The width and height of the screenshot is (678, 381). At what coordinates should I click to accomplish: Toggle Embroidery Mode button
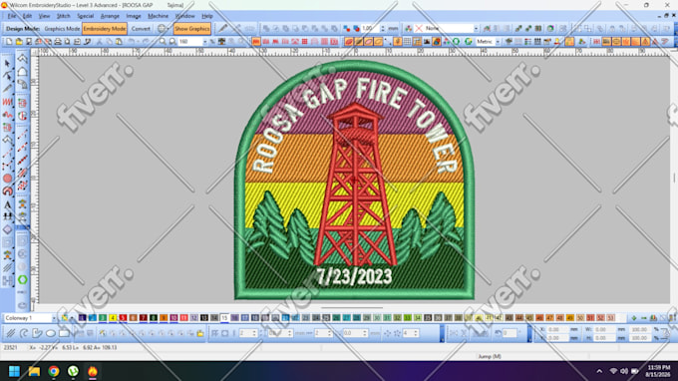pyautogui.click(x=105, y=29)
